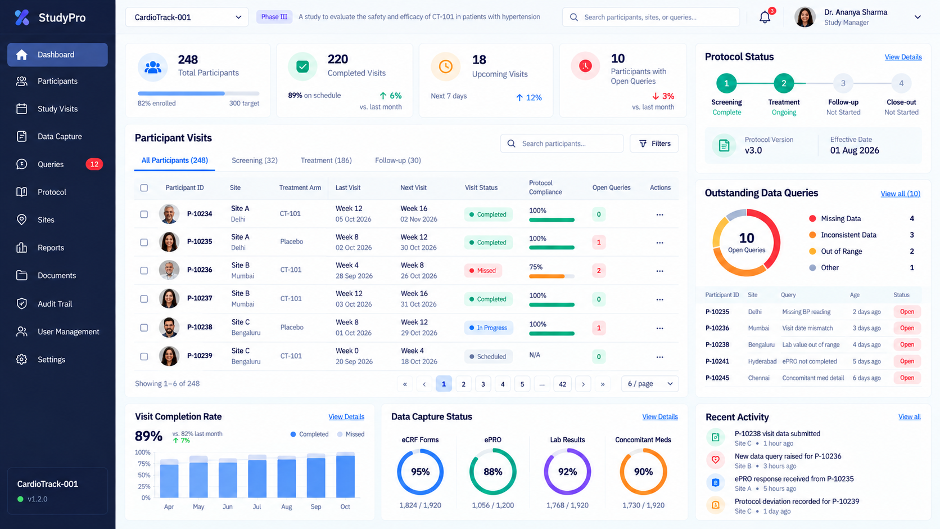Toggle the select-all participants checkbox

(x=144, y=187)
